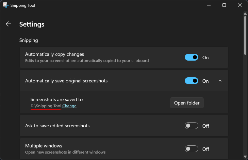Turn off Automatically save original screenshots toggle
Viewport: 248px width, 160px height.
click(x=192, y=81)
